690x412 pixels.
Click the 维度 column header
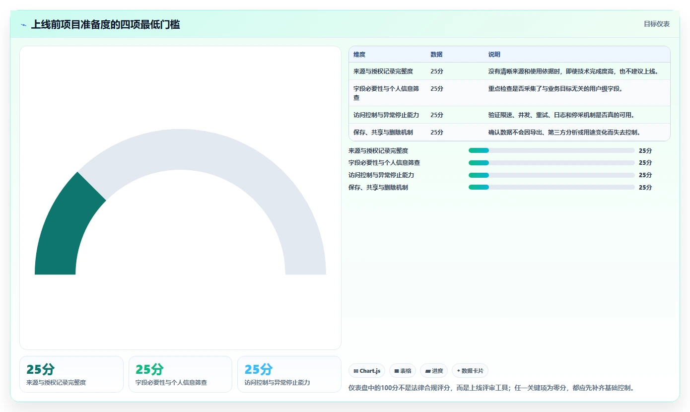[359, 55]
